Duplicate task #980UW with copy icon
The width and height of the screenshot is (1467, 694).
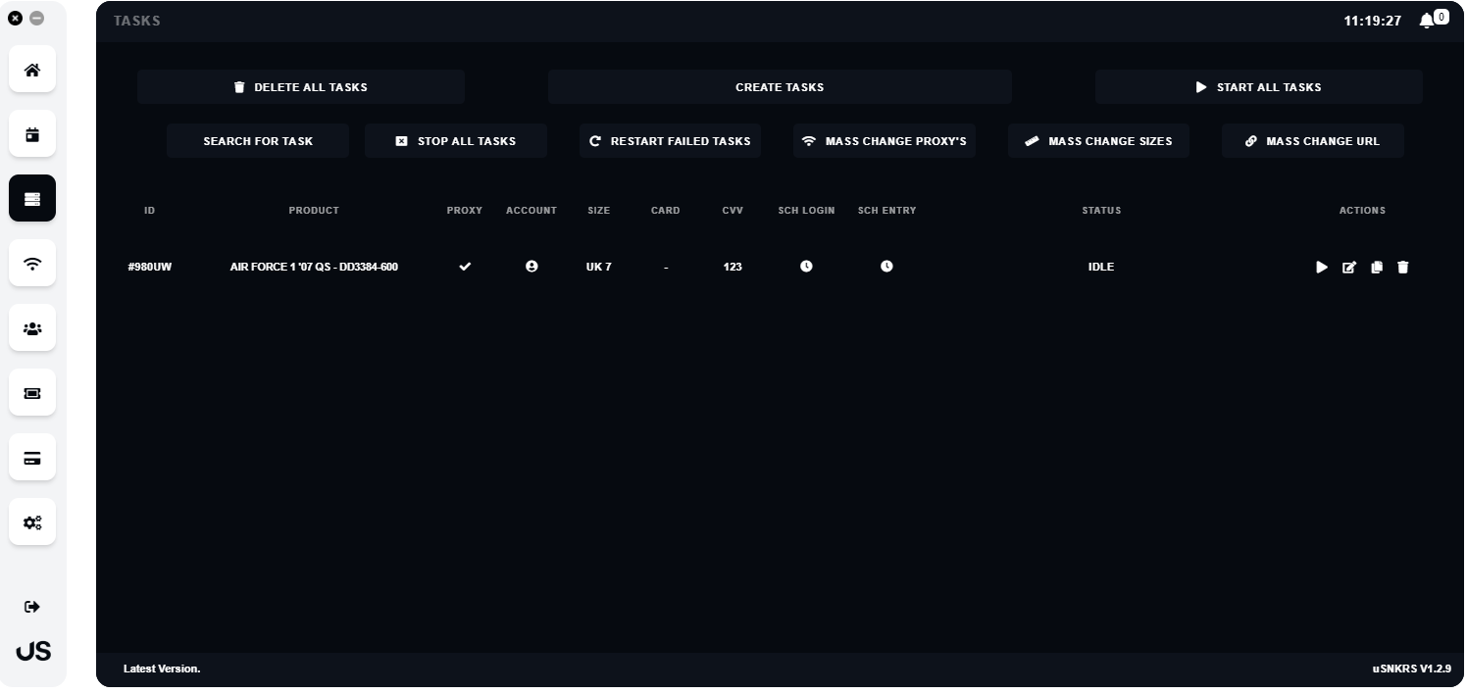pos(1377,267)
